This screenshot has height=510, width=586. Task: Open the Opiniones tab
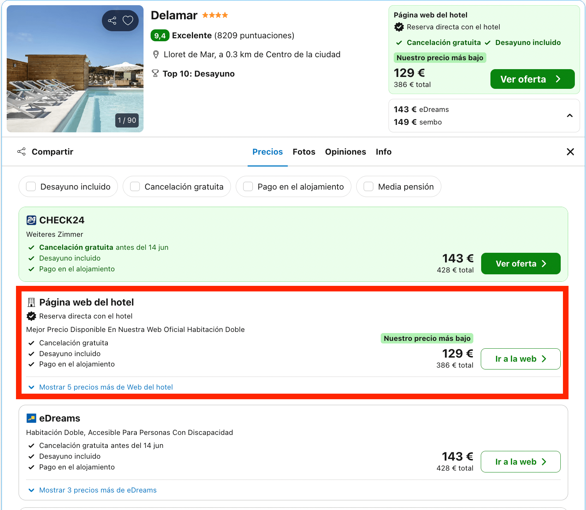coord(345,152)
